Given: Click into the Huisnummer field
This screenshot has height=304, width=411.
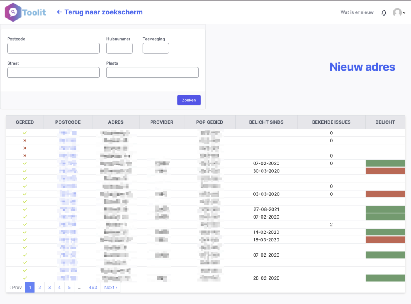Looking at the screenshot, I should tap(119, 48).
